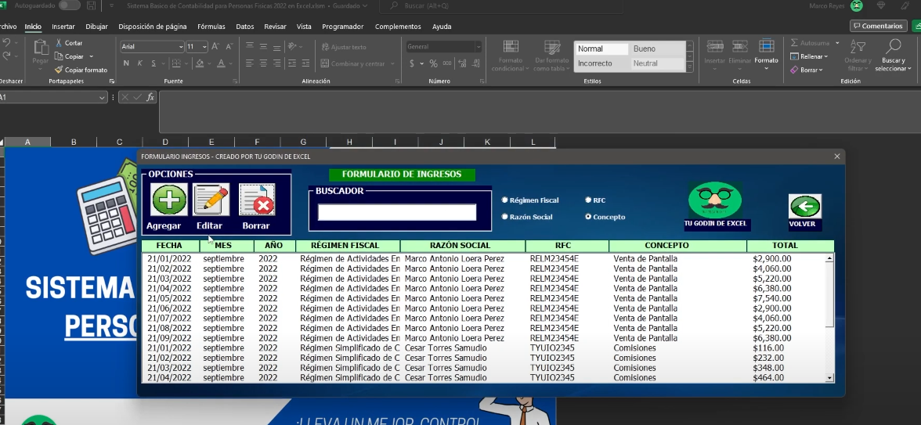Open the Insertar ribbon tab
Image resolution: width=921 pixels, height=425 pixels.
tap(63, 27)
